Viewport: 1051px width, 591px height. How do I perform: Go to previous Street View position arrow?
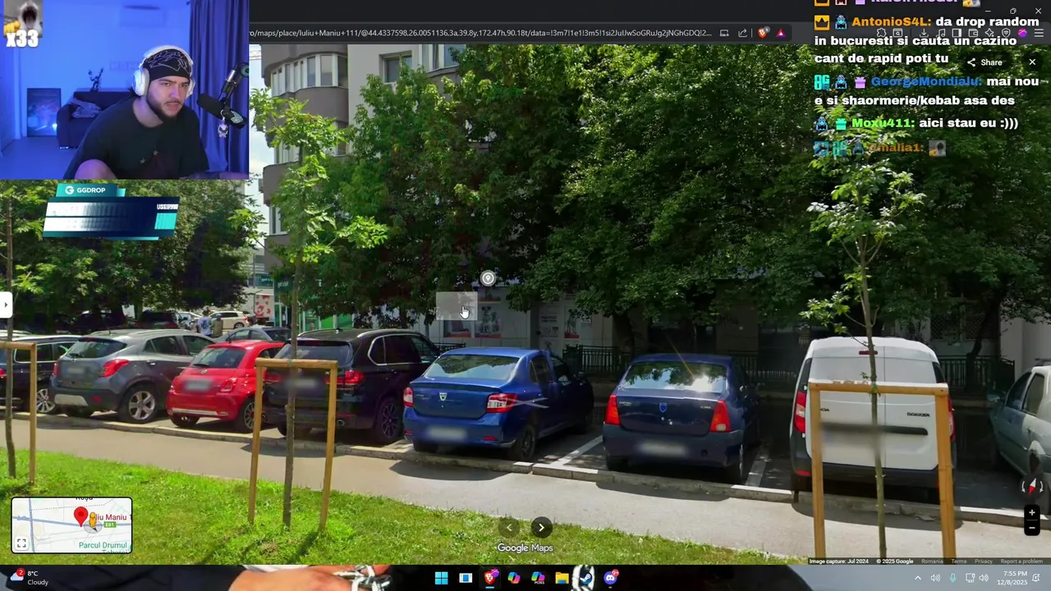coord(509,528)
